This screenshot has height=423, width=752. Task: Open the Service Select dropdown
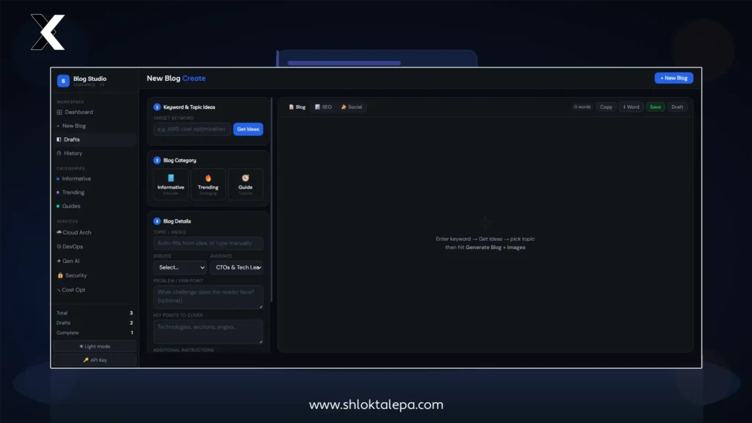click(x=180, y=267)
